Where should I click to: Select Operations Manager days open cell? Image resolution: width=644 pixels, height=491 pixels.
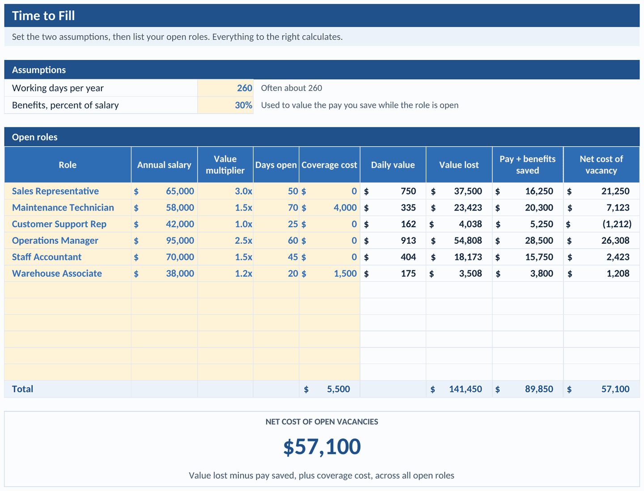276,241
